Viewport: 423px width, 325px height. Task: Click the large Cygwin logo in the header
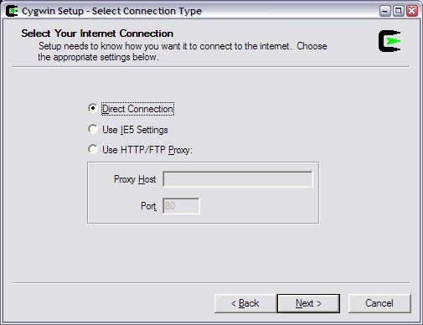coord(389,41)
